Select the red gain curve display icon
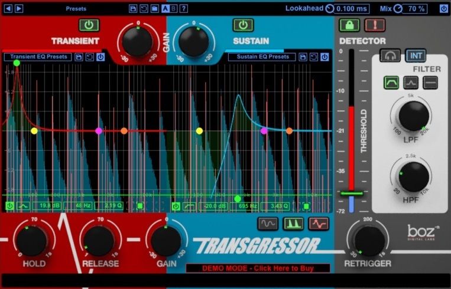Screen dimensions: 451x289 tap(319, 224)
